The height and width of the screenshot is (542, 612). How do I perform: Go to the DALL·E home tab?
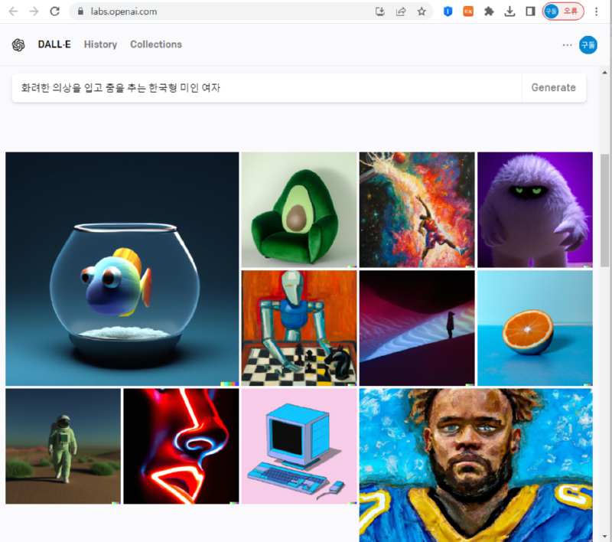click(54, 44)
